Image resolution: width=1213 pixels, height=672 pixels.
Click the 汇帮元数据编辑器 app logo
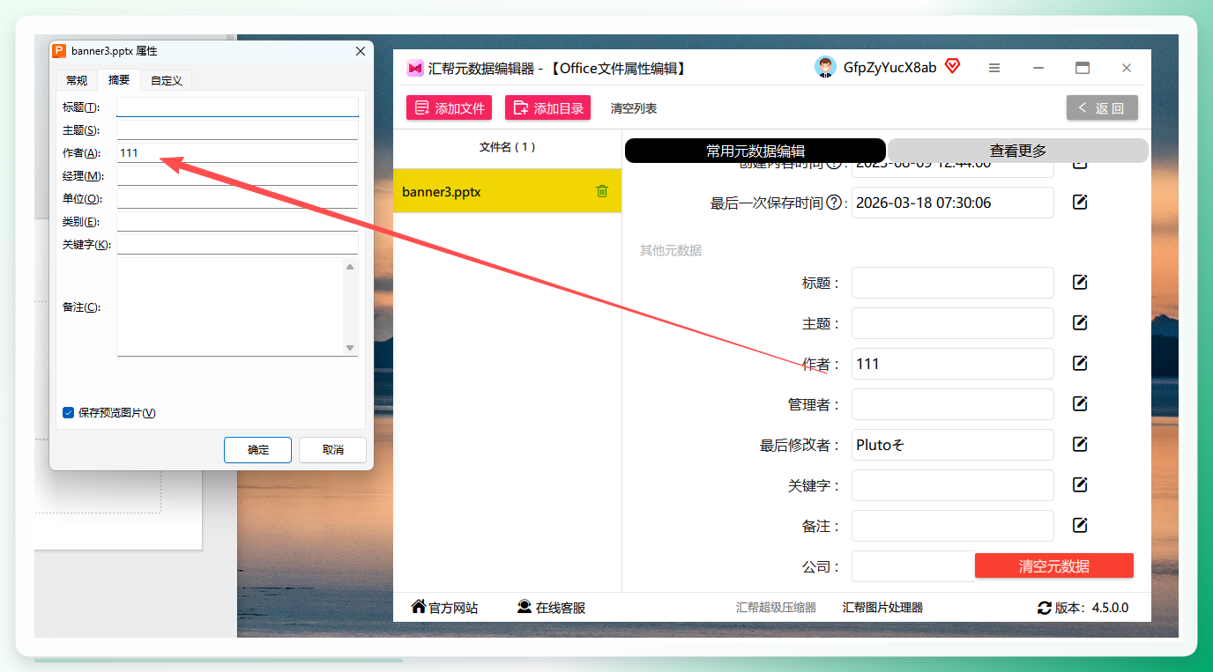point(415,69)
